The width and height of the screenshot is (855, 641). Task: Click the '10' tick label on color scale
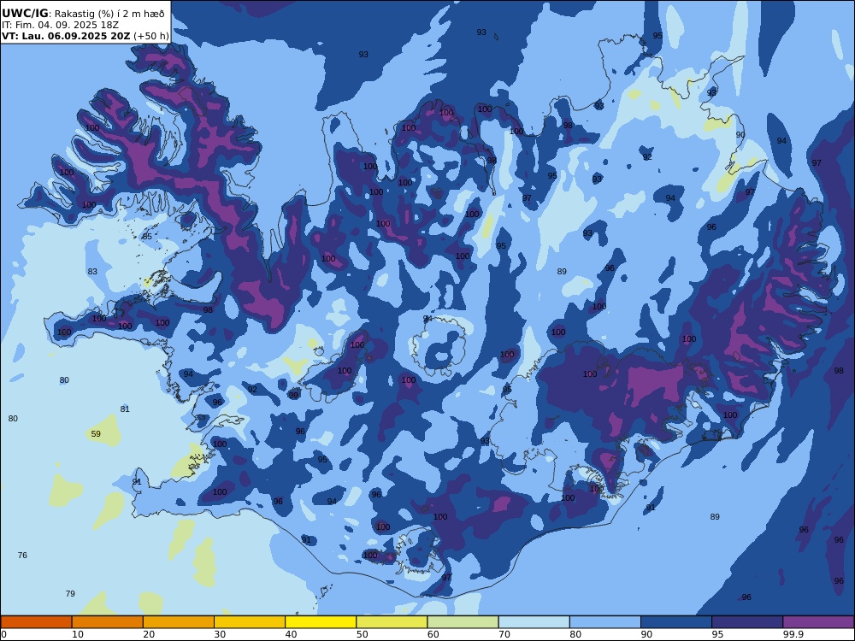(78, 634)
